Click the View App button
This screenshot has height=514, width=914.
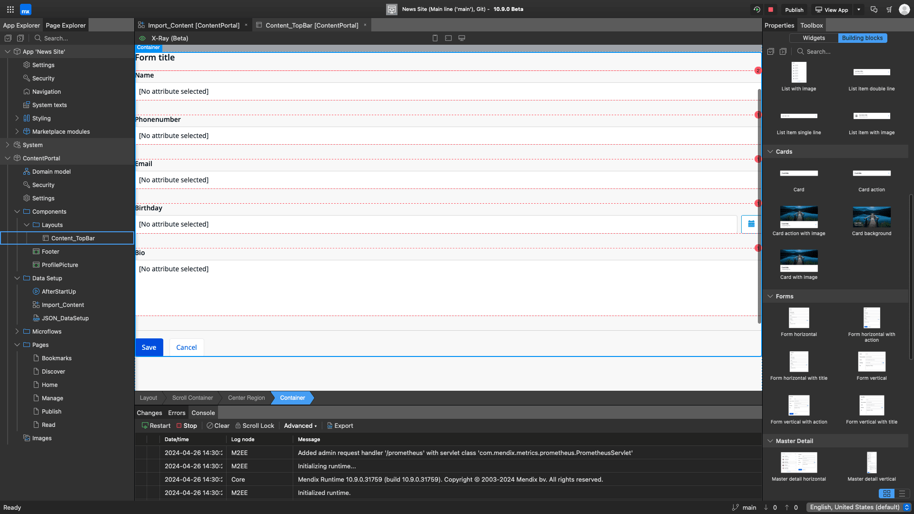tap(832, 10)
